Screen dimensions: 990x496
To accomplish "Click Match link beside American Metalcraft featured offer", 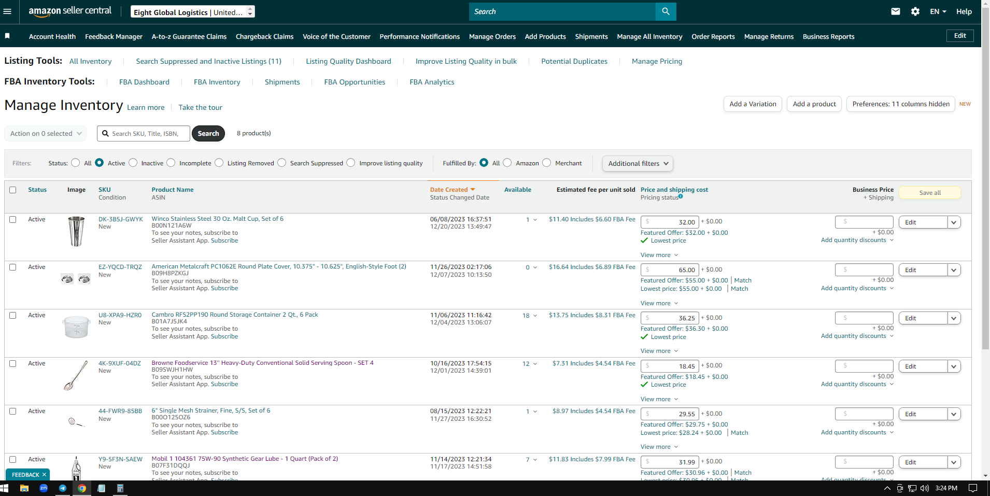I will pos(743,280).
